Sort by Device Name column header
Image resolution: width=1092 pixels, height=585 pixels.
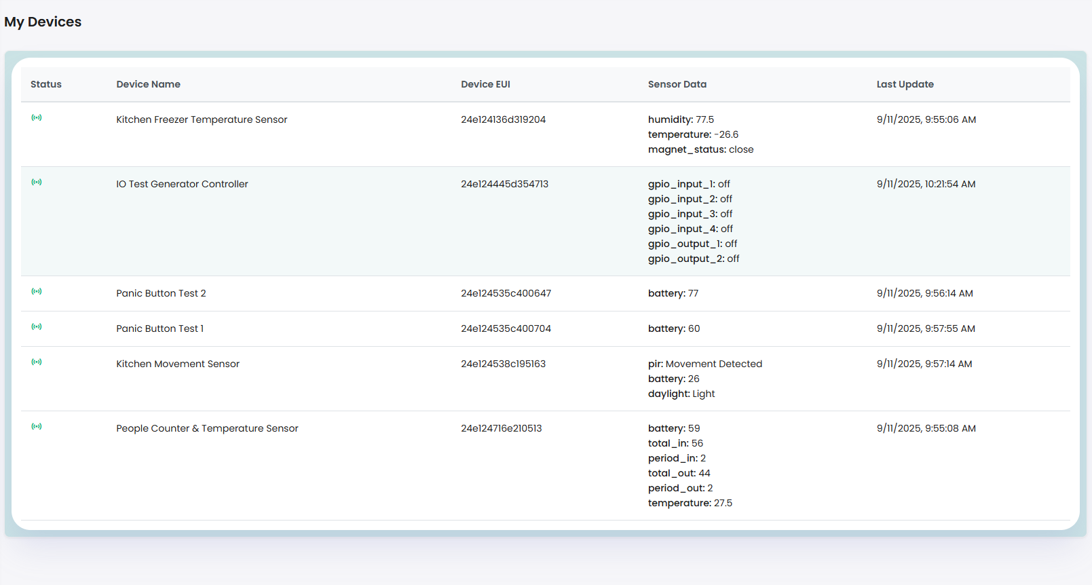tap(148, 84)
